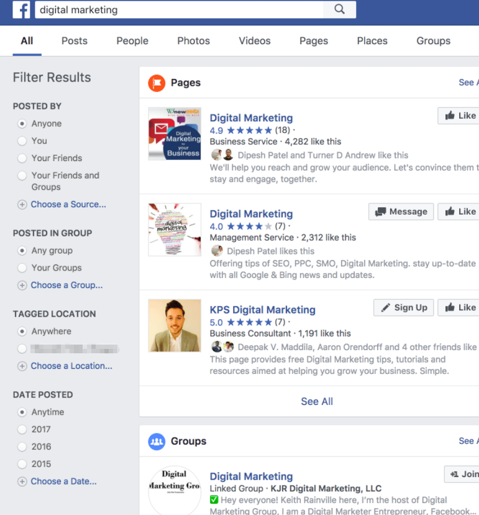Select Anytime date radio button
Image resolution: width=479 pixels, height=515 pixels.
[22, 412]
